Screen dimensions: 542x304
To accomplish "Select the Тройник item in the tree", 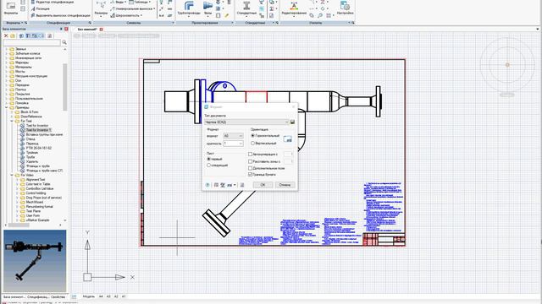I will [32, 152].
